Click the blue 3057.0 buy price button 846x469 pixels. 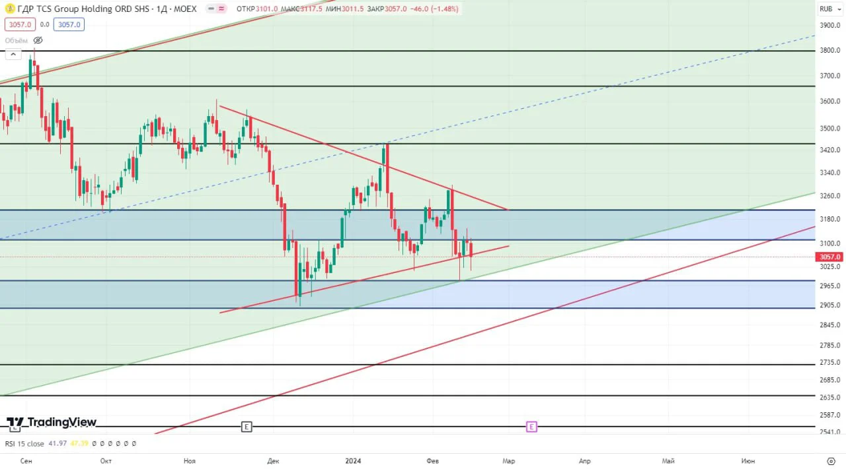click(69, 24)
